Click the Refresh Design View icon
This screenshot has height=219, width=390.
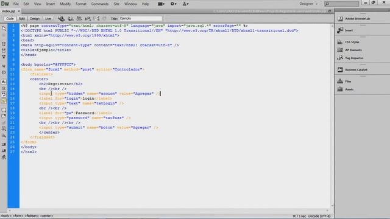tap(104, 19)
